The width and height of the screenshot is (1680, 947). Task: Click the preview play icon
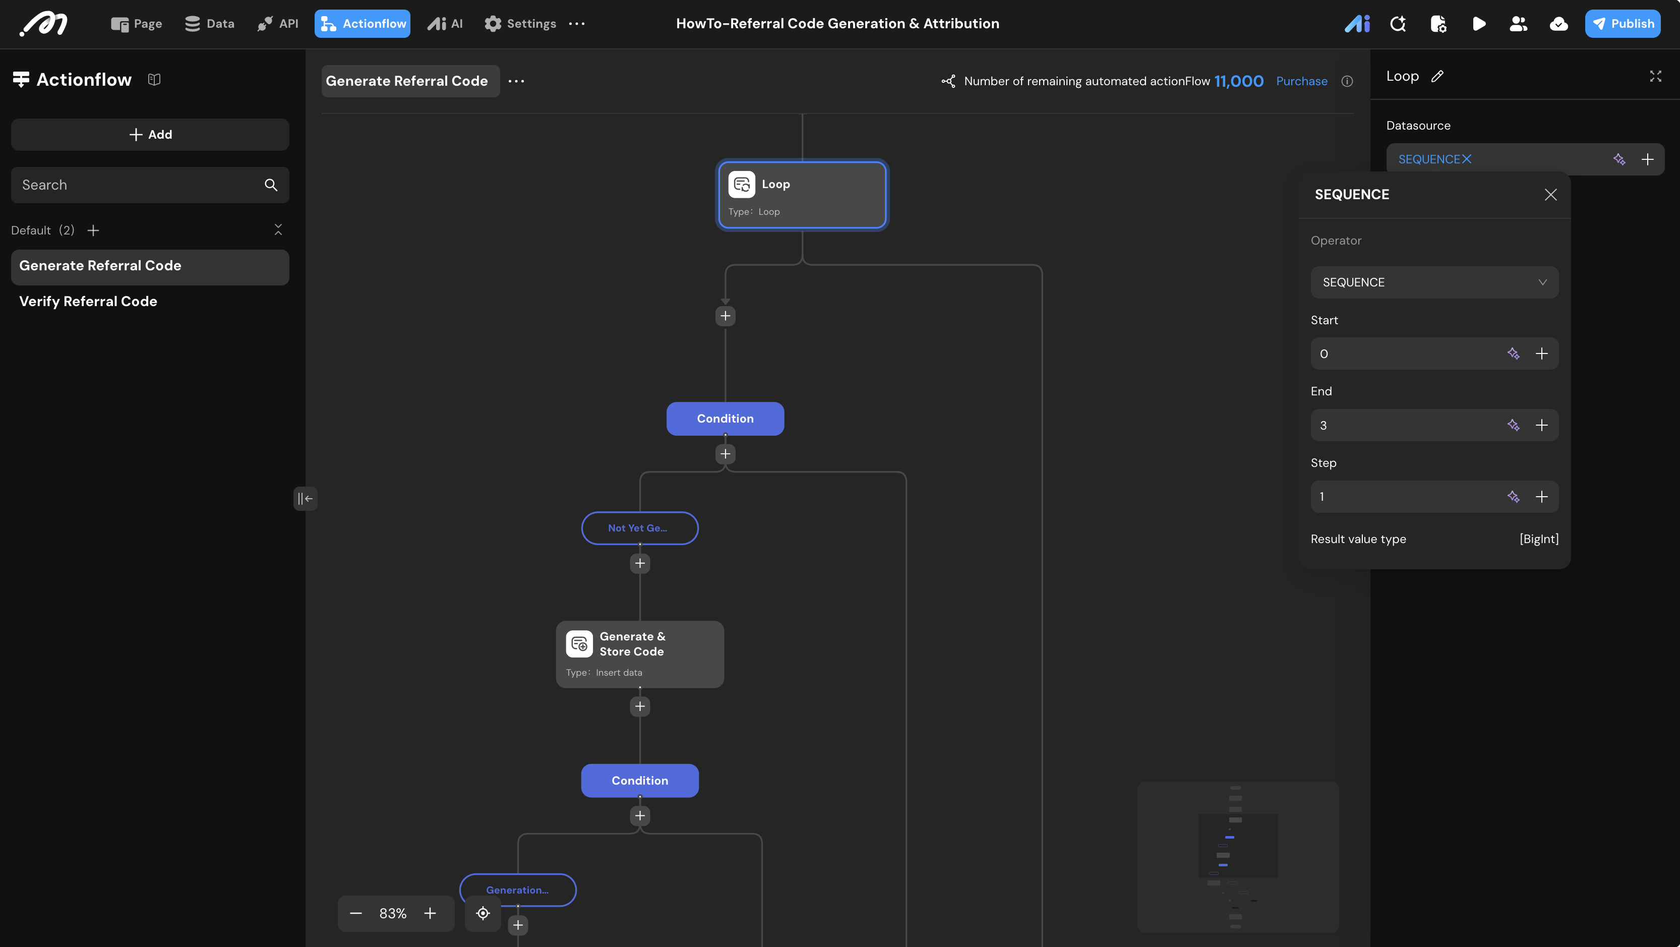(x=1478, y=24)
